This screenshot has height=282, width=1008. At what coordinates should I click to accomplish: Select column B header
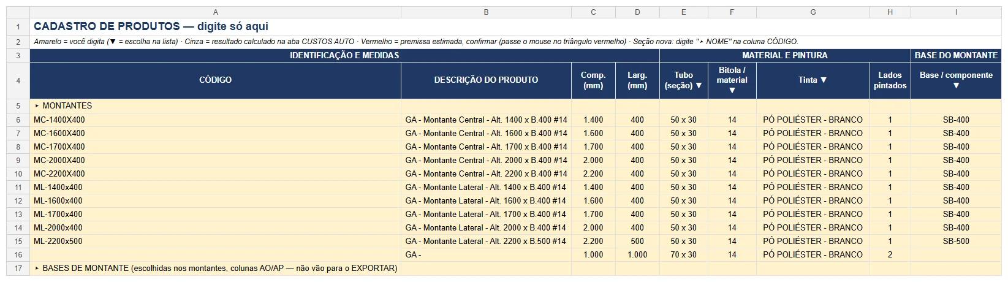pyautogui.click(x=486, y=12)
